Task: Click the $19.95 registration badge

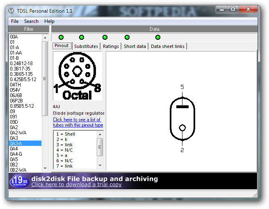Action: coord(19,181)
